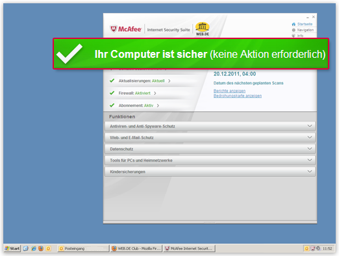Launch Internet Explorer from quick launch
The image size is (339, 256).
coord(33,248)
